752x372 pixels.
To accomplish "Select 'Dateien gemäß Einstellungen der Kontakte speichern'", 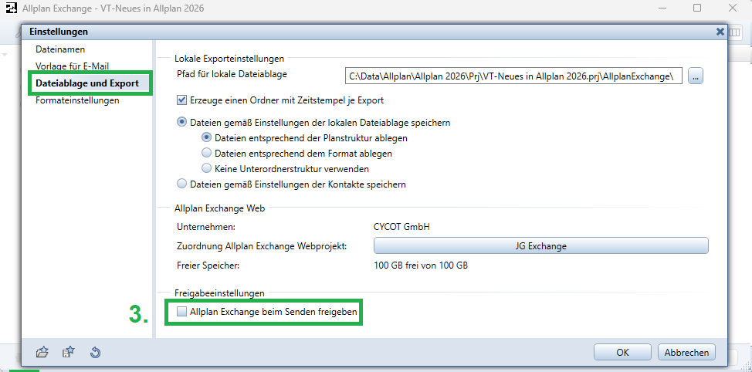I will pyautogui.click(x=182, y=184).
